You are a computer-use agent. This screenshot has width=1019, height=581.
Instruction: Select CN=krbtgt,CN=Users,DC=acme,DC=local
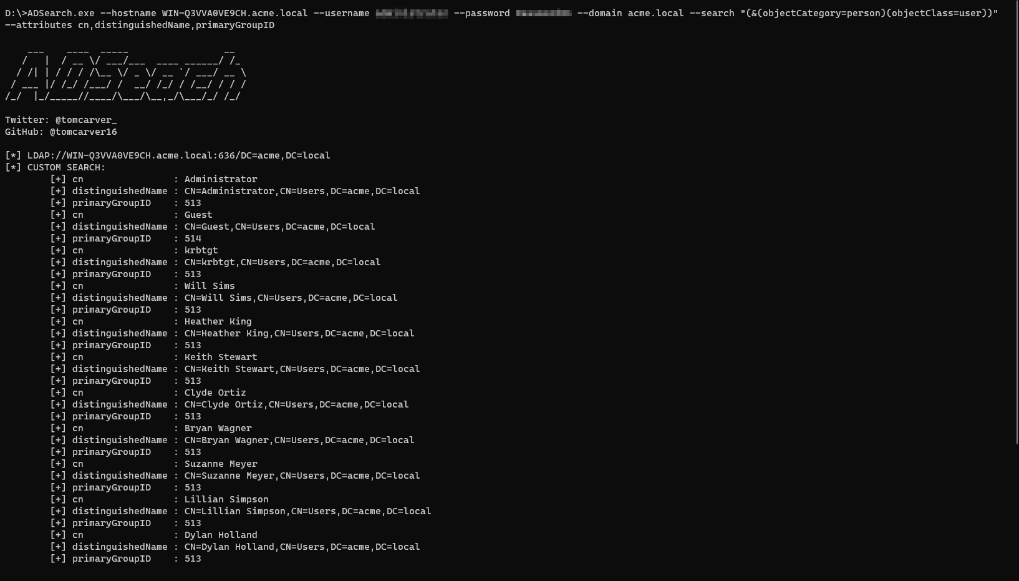(x=283, y=262)
